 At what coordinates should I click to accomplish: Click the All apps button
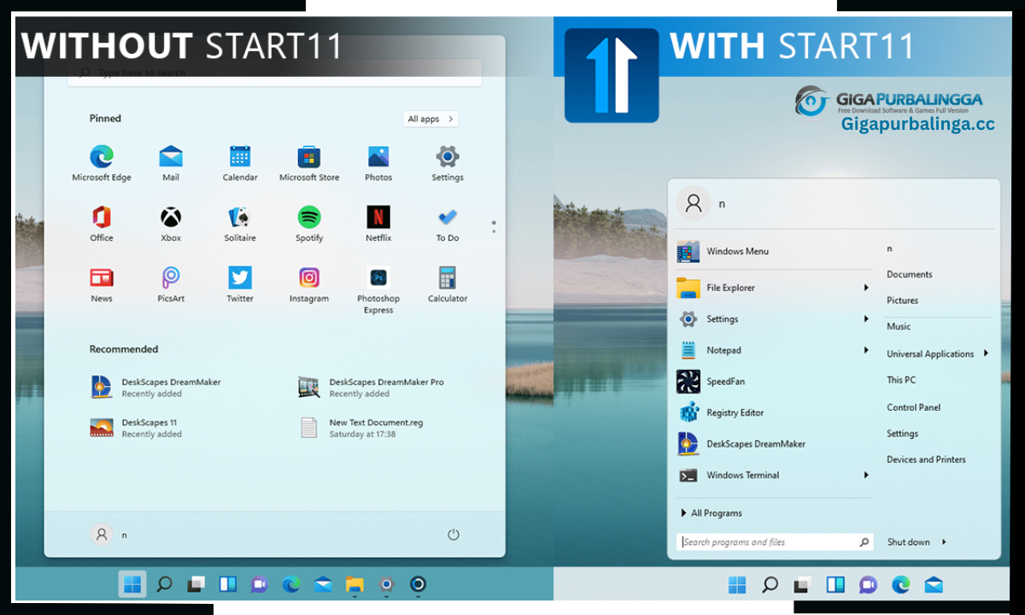[x=430, y=119]
